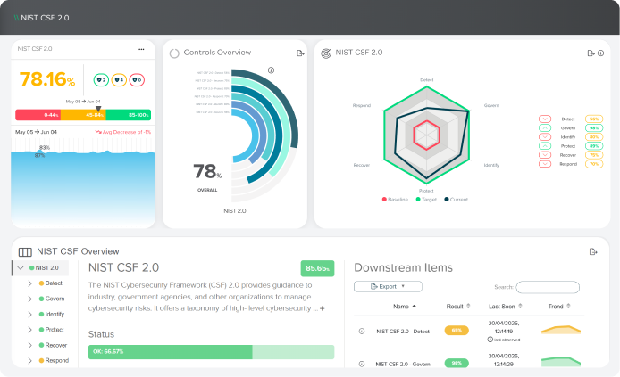Screen dimensions: 620x377
Task: Toggle the Baseline series in radar legend
Action: [x=395, y=200]
